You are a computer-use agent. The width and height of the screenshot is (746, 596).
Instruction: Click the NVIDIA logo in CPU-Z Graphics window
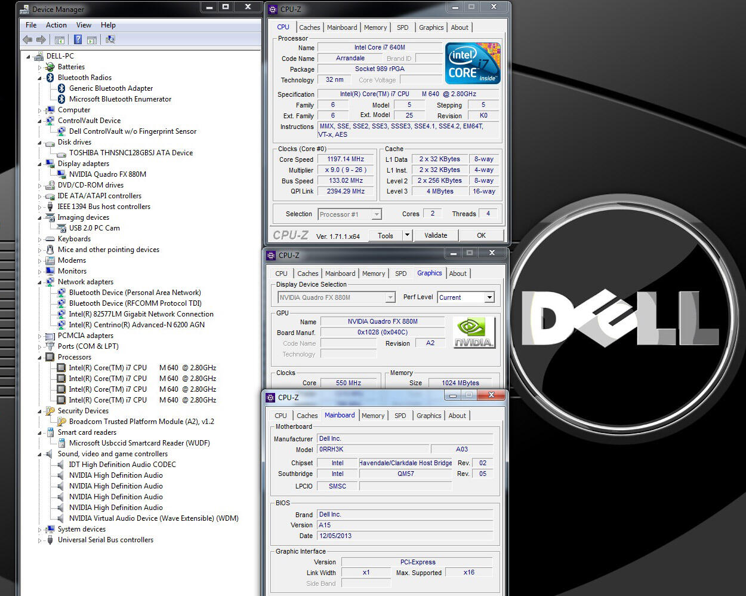tap(474, 333)
